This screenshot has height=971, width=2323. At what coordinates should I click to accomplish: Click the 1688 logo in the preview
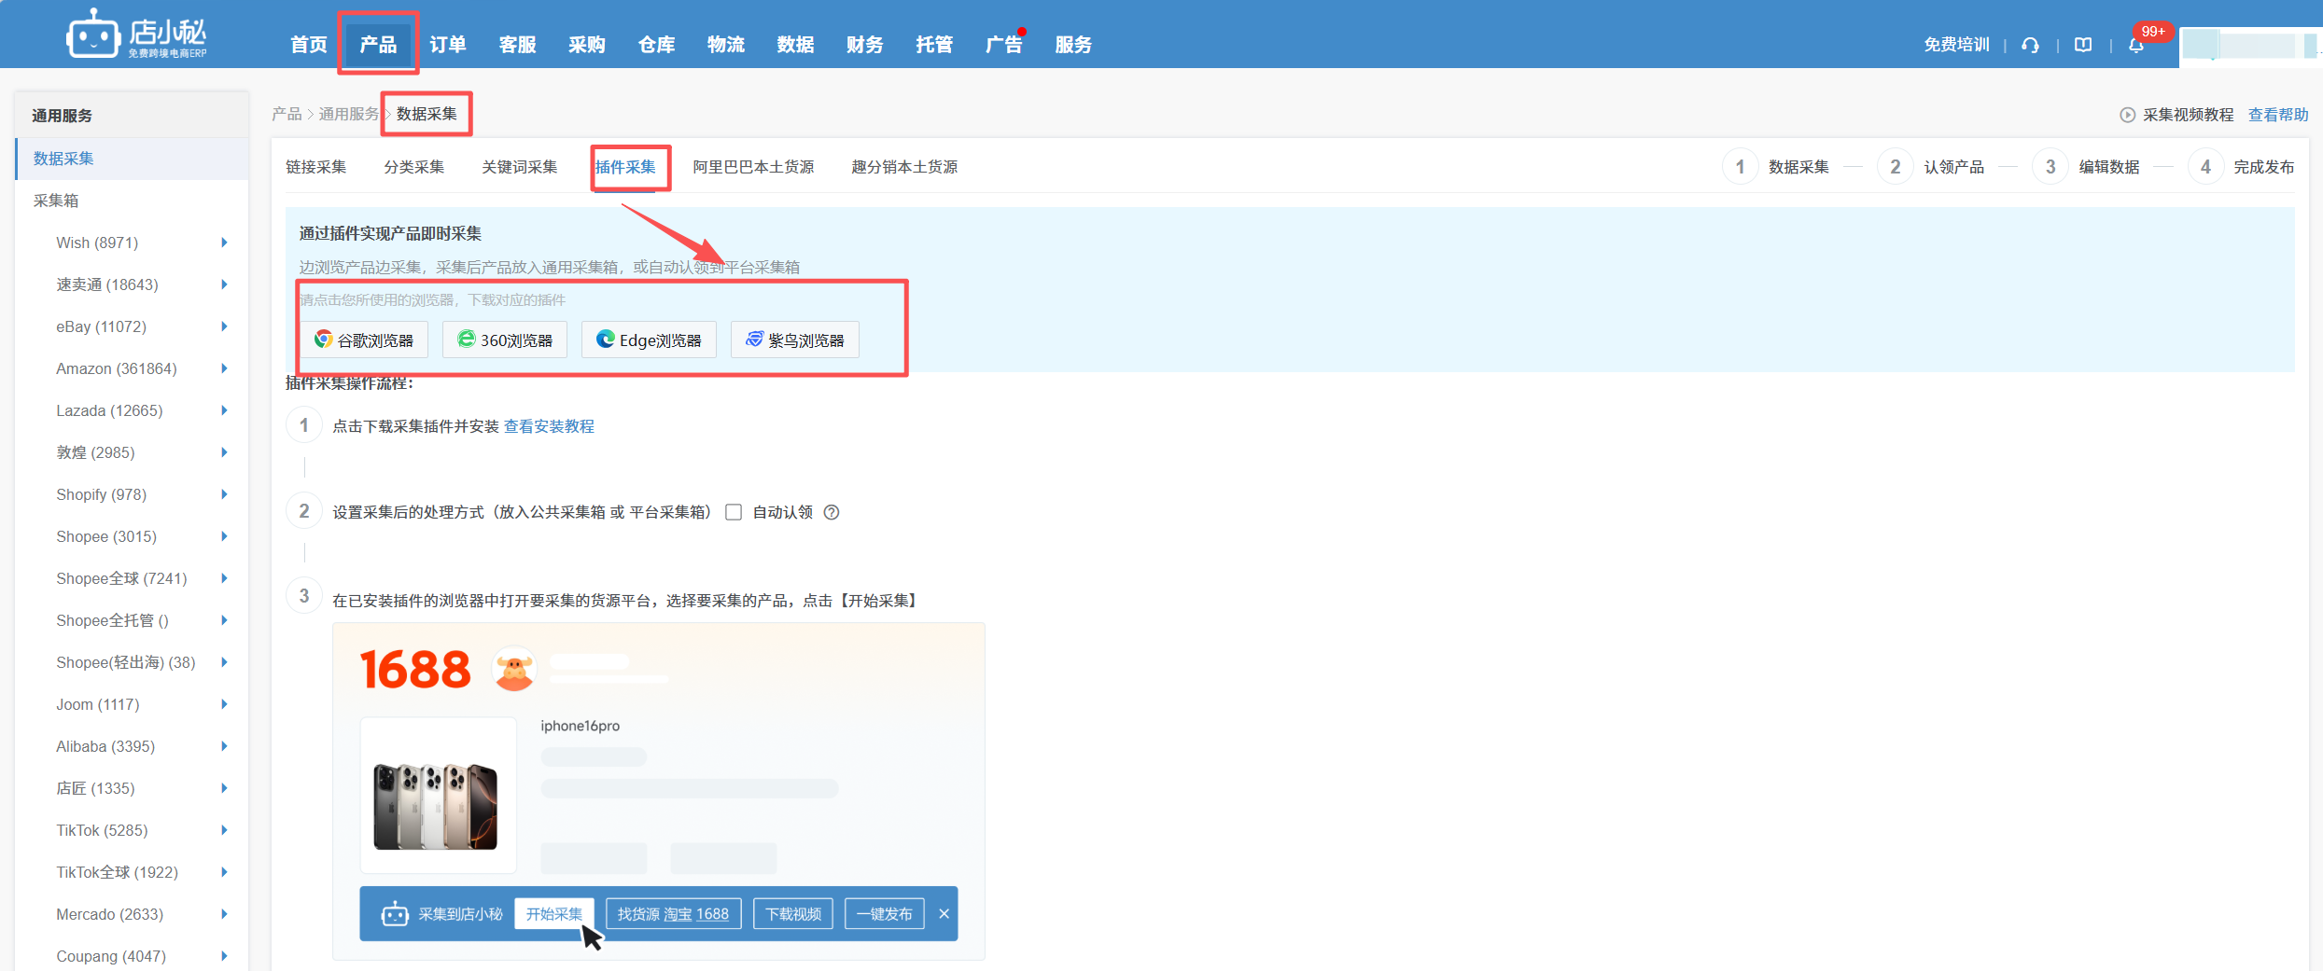(415, 670)
